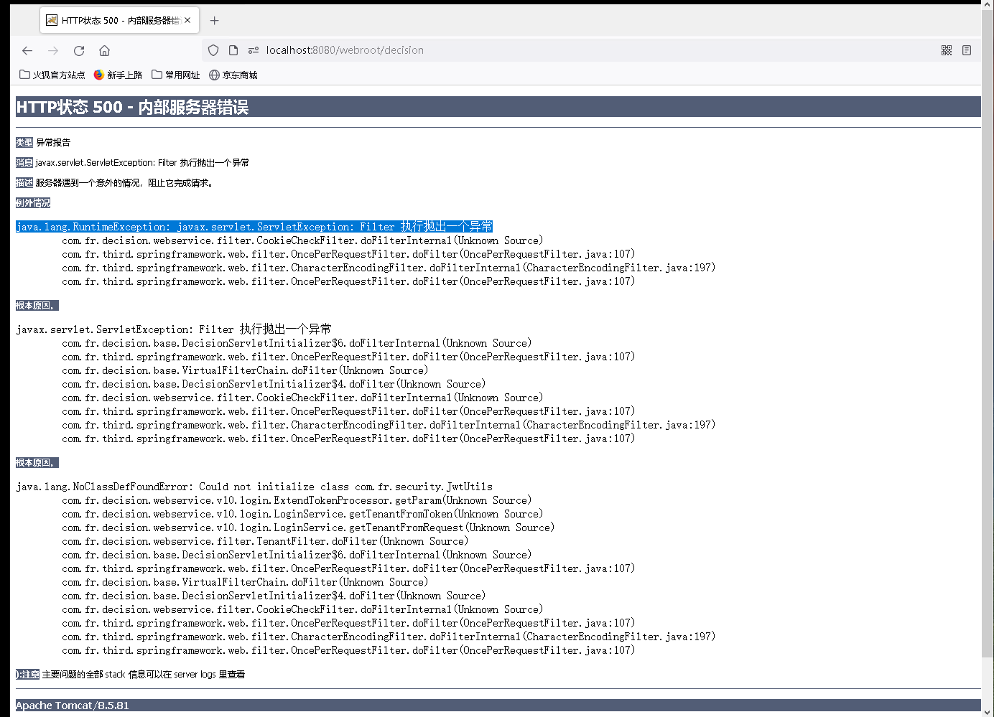The width and height of the screenshot is (994, 717).
Task: Open site permissions icon in address bar
Action: click(x=254, y=50)
